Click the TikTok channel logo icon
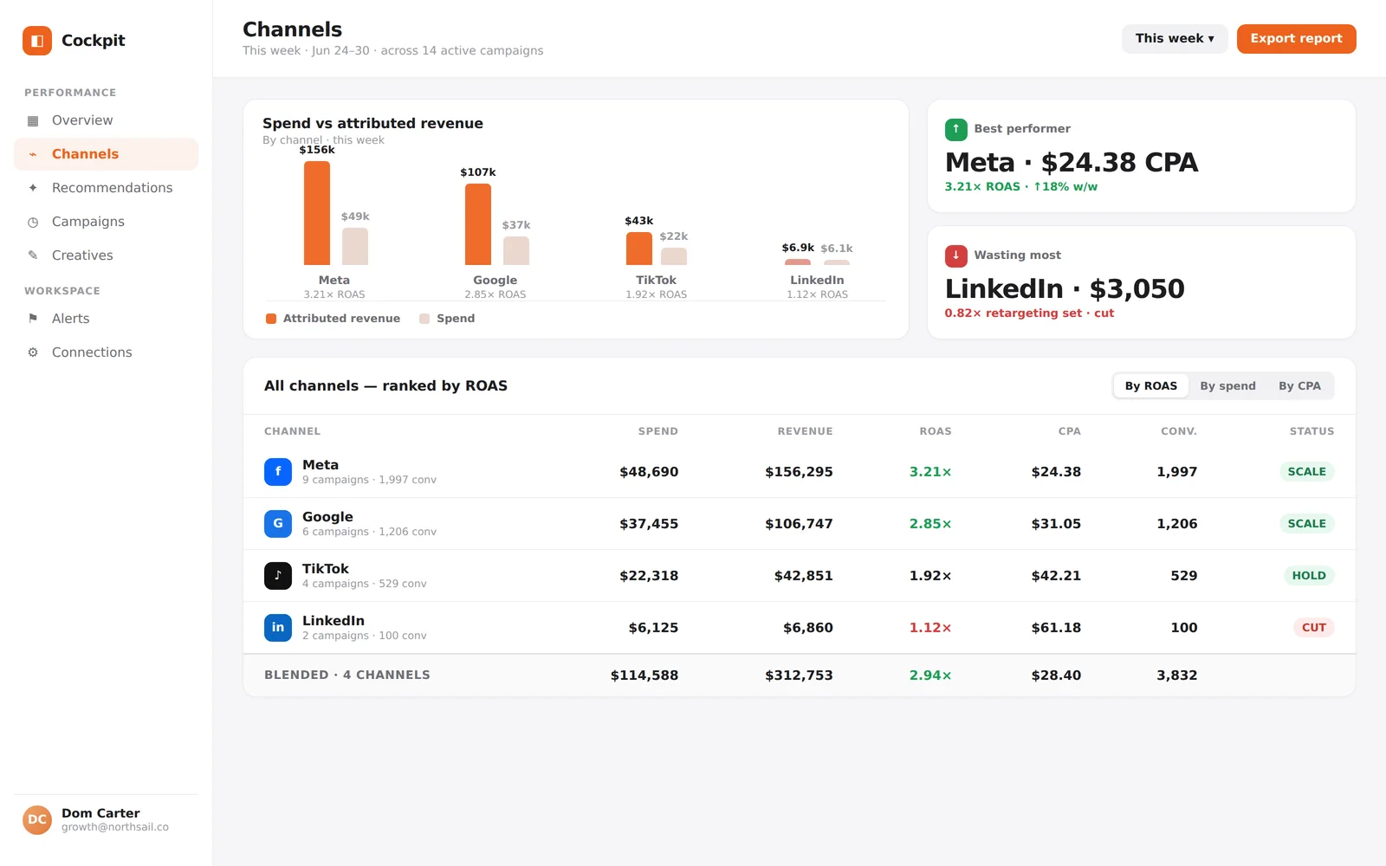 point(278,576)
